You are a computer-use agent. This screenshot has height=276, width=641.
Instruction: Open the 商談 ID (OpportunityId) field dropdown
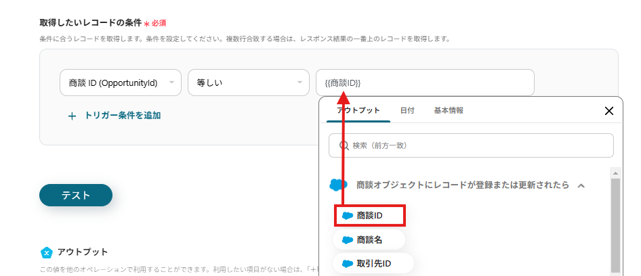point(120,83)
